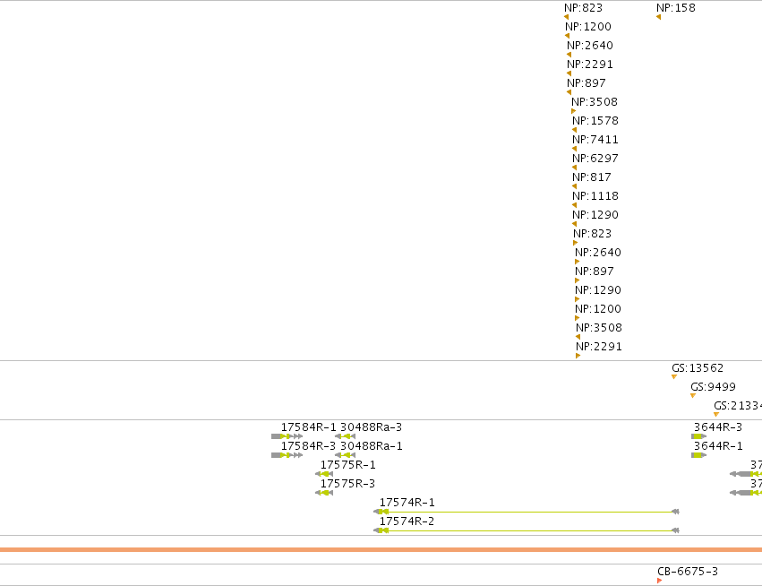Select the NP:6297 triangle marker
Image resolution: width=762 pixels, height=586 pixels.
tap(575, 168)
